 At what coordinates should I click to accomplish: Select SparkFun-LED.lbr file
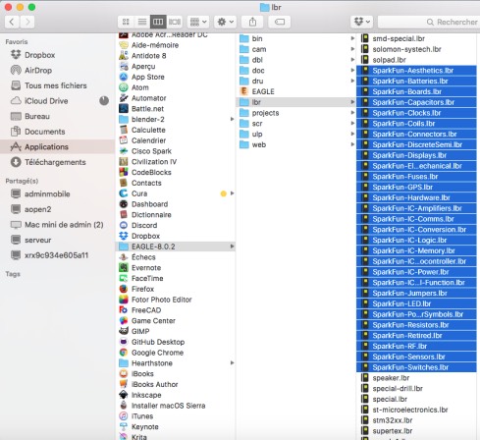(x=416, y=303)
